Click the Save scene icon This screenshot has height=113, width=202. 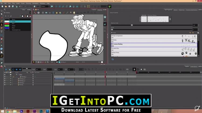tap(9, 6)
